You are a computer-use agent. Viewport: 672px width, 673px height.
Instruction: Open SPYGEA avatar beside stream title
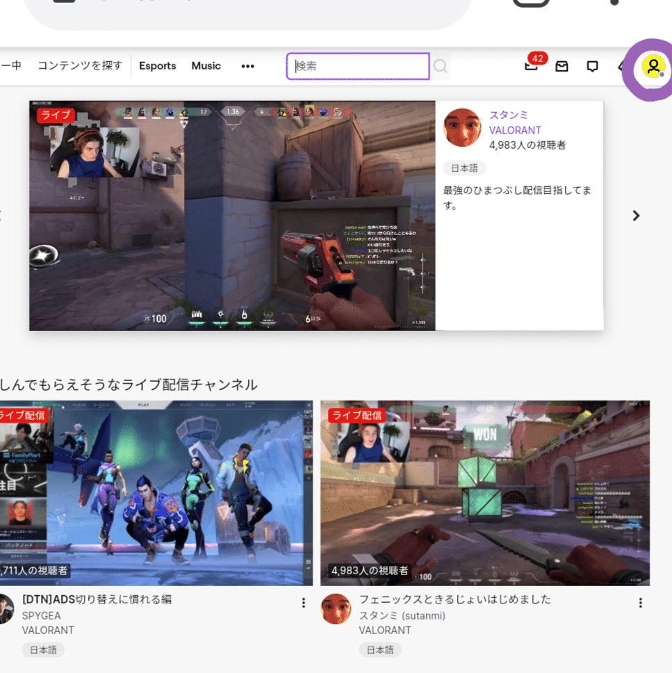pyautogui.click(x=6, y=608)
